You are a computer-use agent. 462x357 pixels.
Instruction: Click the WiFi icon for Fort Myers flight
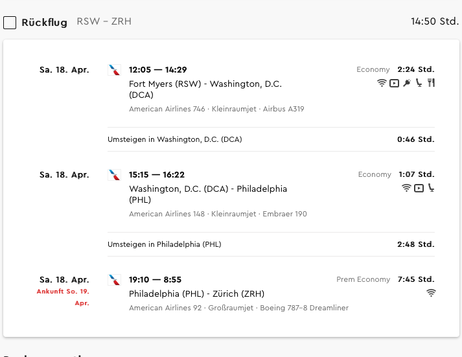[382, 83]
